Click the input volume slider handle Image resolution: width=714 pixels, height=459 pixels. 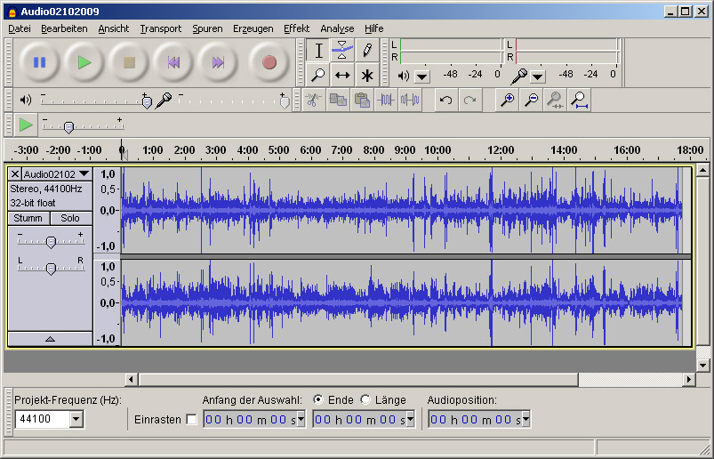tap(285, 102)
